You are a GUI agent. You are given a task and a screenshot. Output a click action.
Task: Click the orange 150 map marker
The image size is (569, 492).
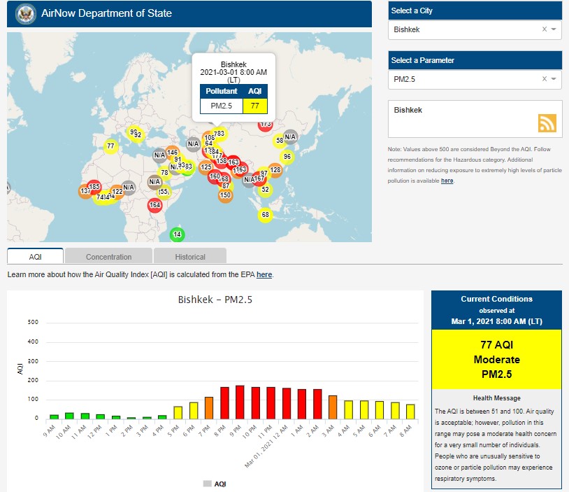pyautogui.click(x=225, y=195)
